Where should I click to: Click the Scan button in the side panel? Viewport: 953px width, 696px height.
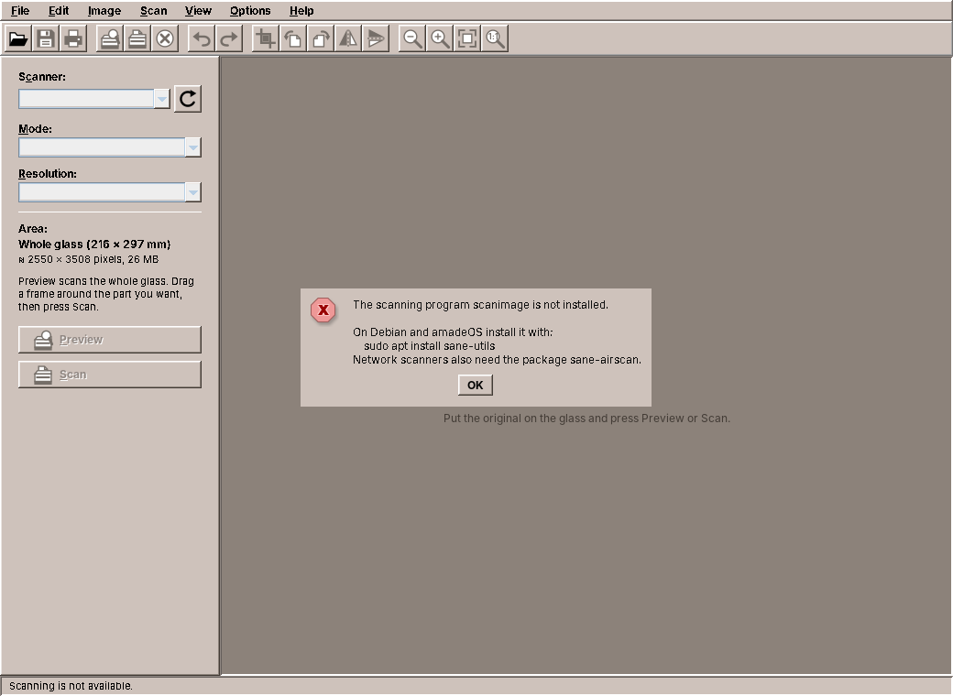(109, 375)
